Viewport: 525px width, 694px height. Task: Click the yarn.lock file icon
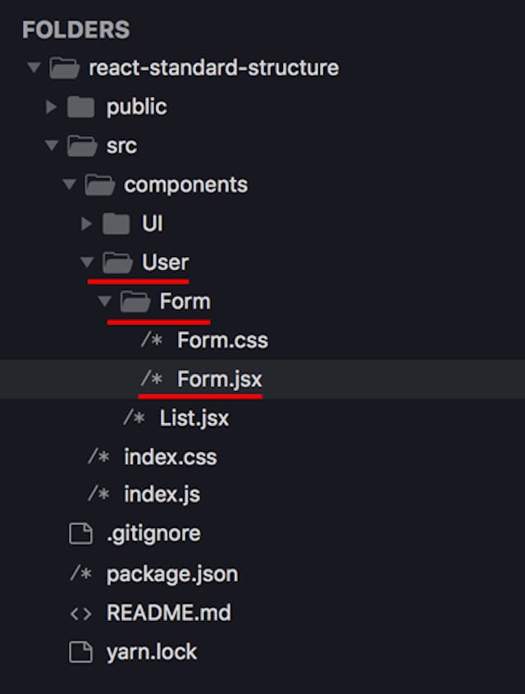click(80, 653)
